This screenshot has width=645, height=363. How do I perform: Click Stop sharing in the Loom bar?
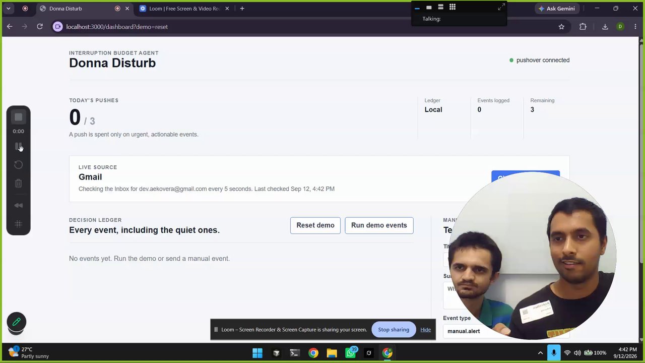coord(394,330)
